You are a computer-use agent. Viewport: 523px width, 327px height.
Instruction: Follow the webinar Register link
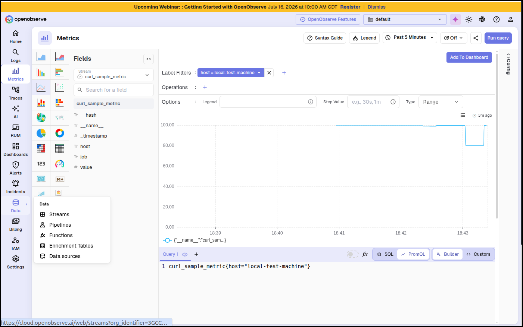point(350,7)
